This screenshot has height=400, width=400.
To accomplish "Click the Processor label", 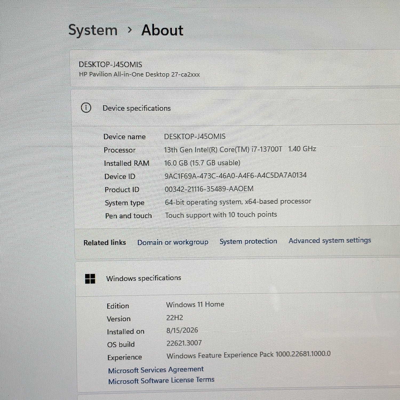I will (119, 150).
